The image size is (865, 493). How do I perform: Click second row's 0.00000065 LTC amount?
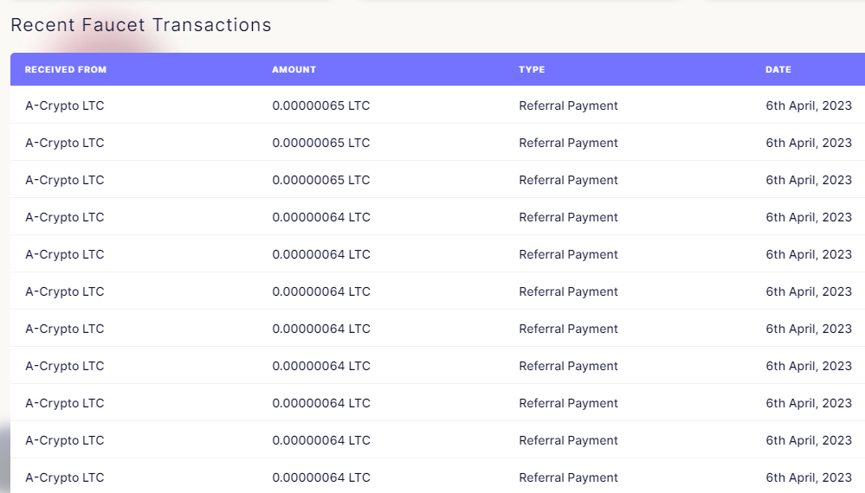tap(321, 143)
